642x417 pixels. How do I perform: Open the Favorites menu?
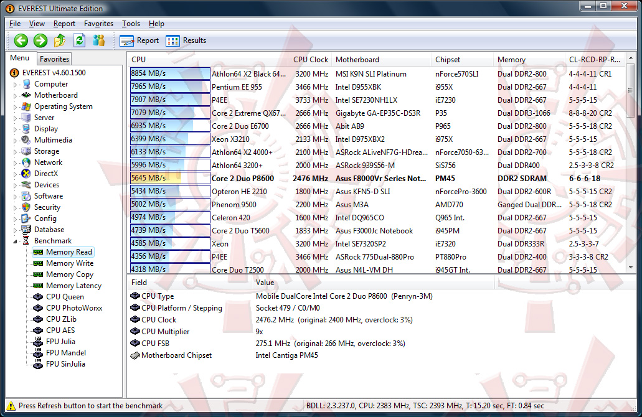98,24
